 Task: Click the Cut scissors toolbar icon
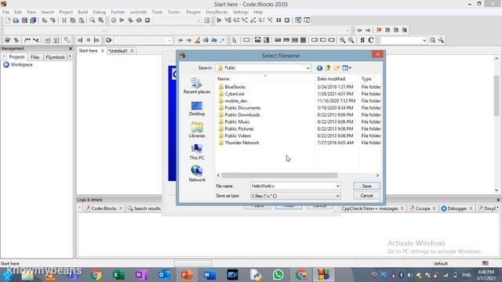point(64,20)
